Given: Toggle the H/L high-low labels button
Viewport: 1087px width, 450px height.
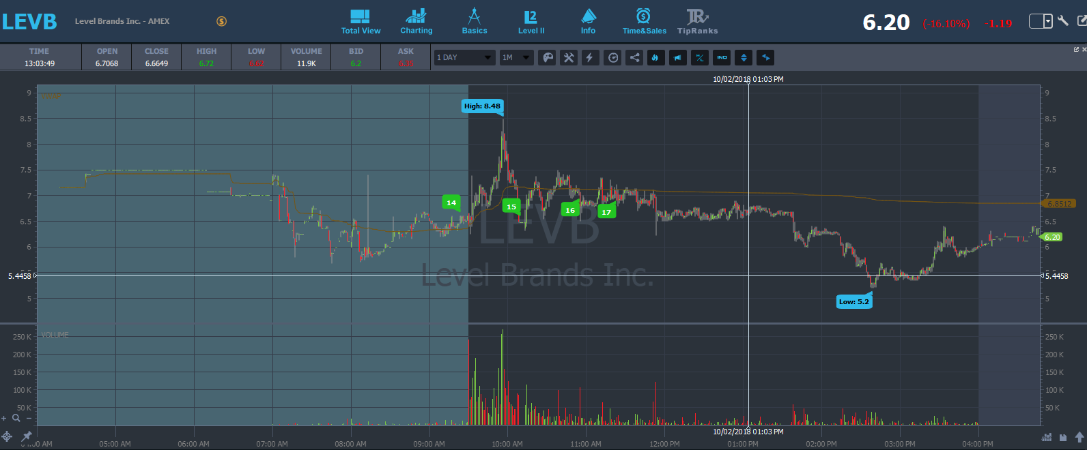Looking at the screenshot, I should [699, 57].
